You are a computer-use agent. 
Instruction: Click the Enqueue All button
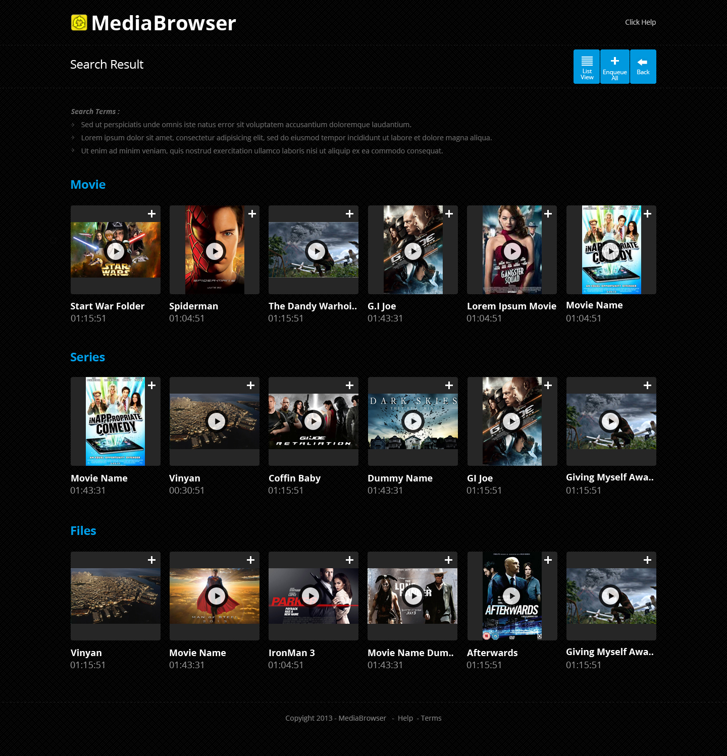[x=615, y=67]
